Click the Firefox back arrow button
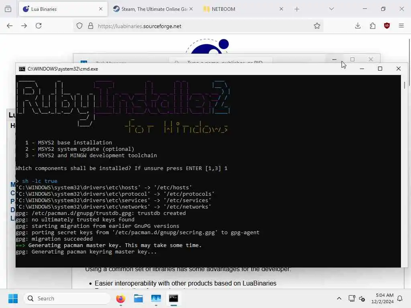 pyautogui.click(x=10, y=26)
